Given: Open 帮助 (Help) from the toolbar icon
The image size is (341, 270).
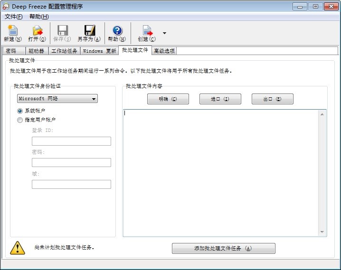Looking at the screenshot, I should [x=117, y=31].
